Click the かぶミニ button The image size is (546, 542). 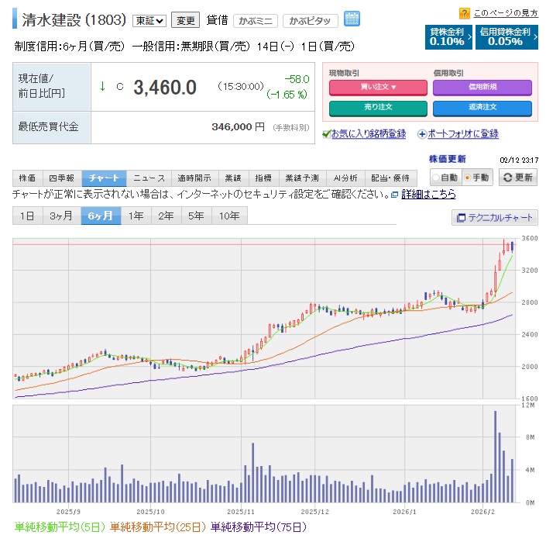coord(256,21)
